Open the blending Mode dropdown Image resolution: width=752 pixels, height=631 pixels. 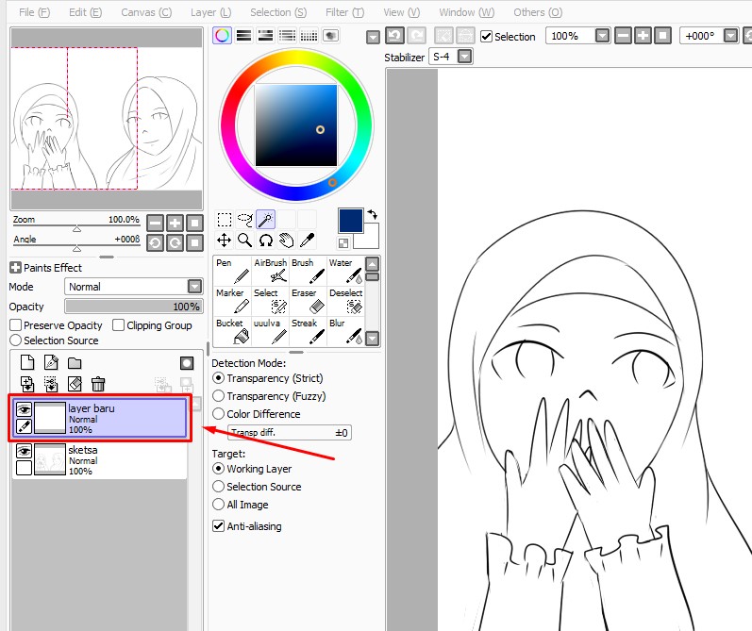point(194,287)
